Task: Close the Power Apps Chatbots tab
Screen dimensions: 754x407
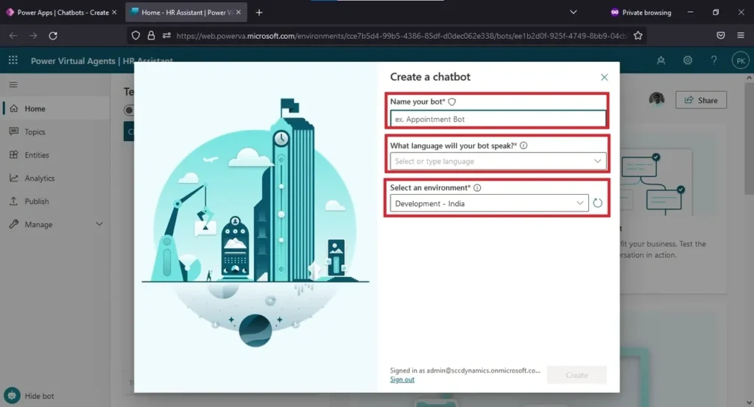Action: pyautogui.click(x=114, y=12)
